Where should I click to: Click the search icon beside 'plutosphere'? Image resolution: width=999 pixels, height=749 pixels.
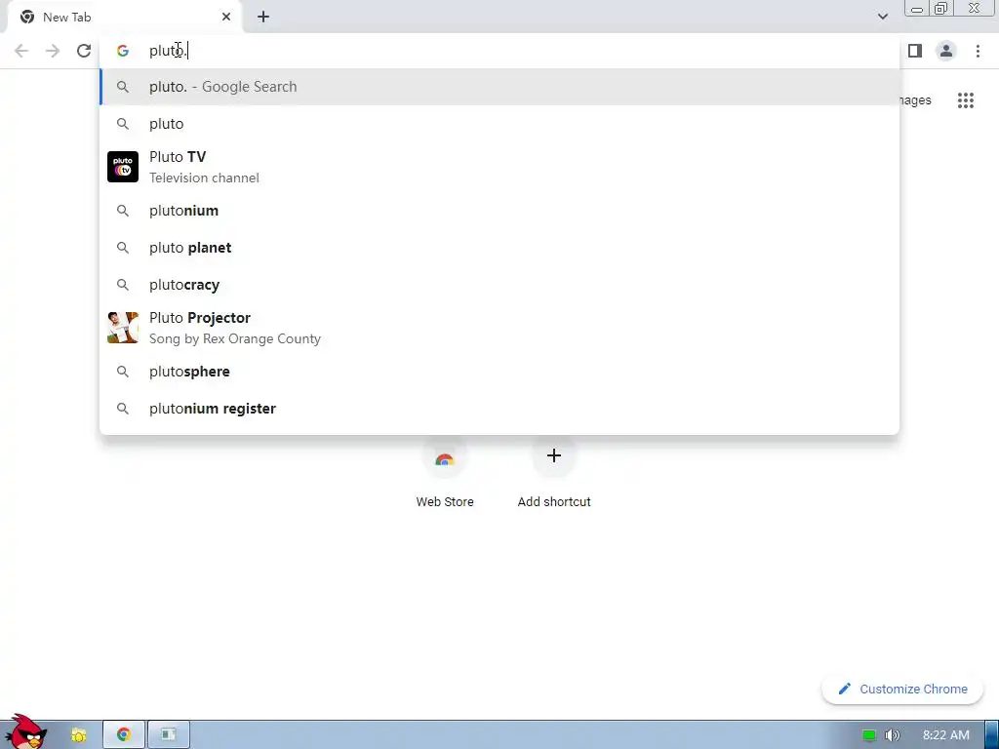tap(123, 372)
